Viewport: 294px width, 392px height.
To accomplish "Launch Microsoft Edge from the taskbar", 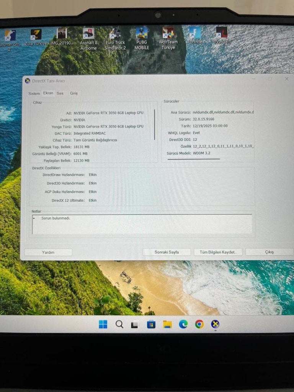I will click(x=183, y=324).
